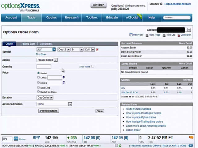Click STREAMING QUOTES in the bottom bar
This screenshot has width=198, height=148.
(x=140, y=146)
